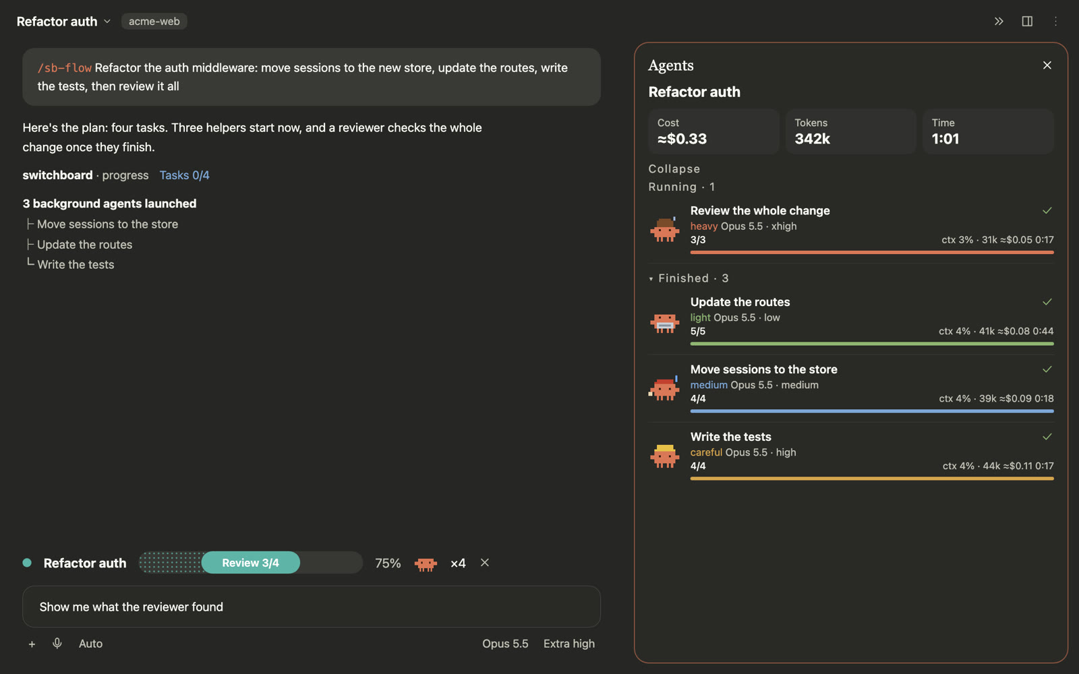
Task: Toggle the split panel layout icon
Action: [1027, 22]
